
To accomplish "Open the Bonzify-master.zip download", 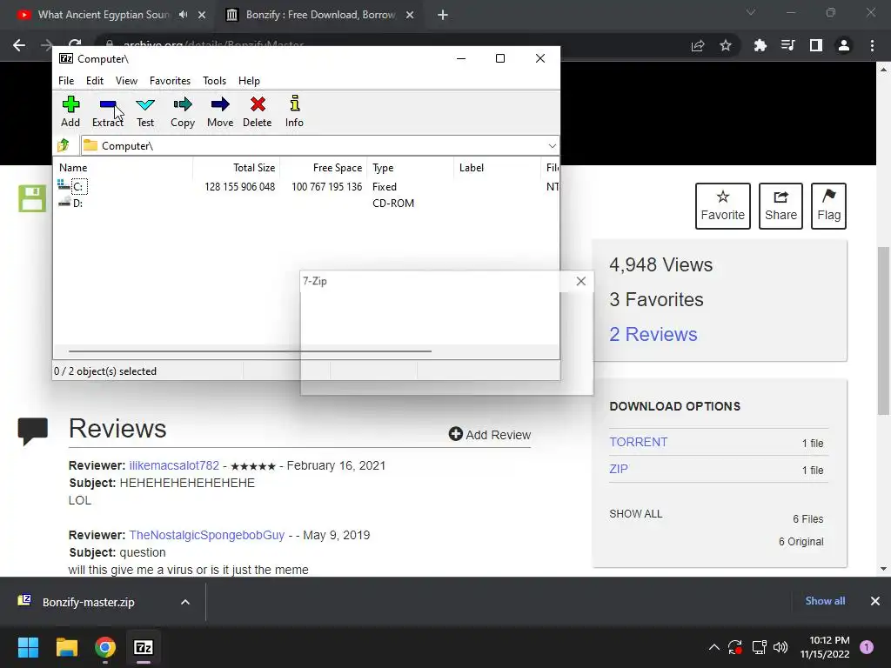I will click(88, 602).
